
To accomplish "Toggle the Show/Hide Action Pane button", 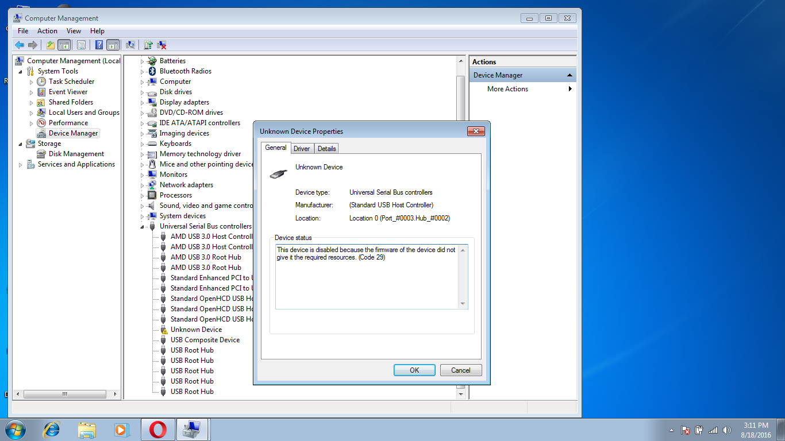I will coord(113,45).
